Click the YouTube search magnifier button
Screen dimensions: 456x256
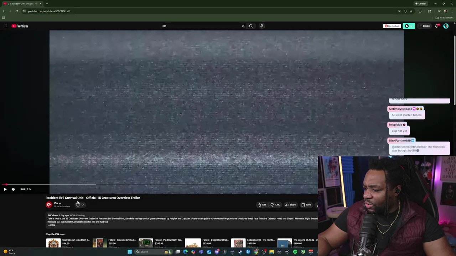pos(251,26)
